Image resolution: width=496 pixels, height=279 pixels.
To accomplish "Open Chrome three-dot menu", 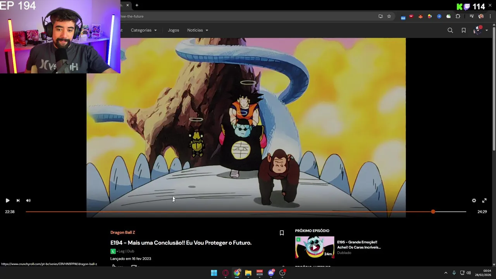I will pos(490,16).
